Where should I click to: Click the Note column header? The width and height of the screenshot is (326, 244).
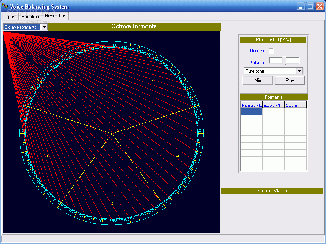pyautogui.click(x=295, y=105)
